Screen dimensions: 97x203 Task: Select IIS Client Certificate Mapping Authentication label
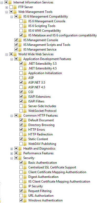[59, 182]
